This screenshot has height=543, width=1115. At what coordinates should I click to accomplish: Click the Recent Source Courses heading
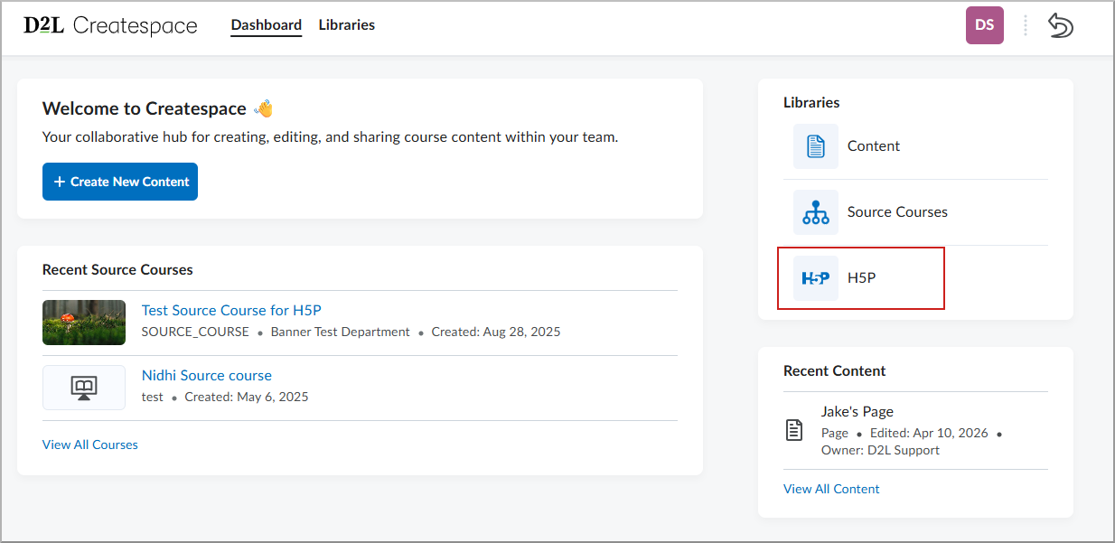tap(117, 269)
